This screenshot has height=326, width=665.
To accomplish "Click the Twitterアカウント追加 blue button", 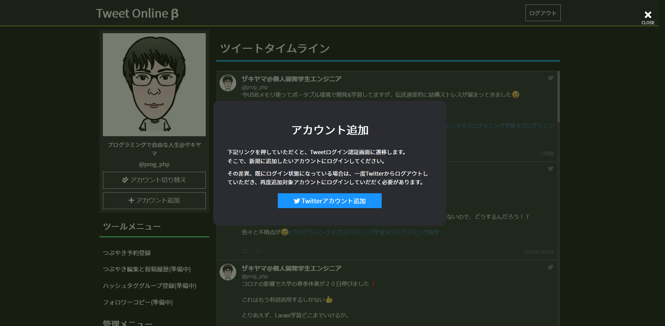I will (x=329, y=201).
